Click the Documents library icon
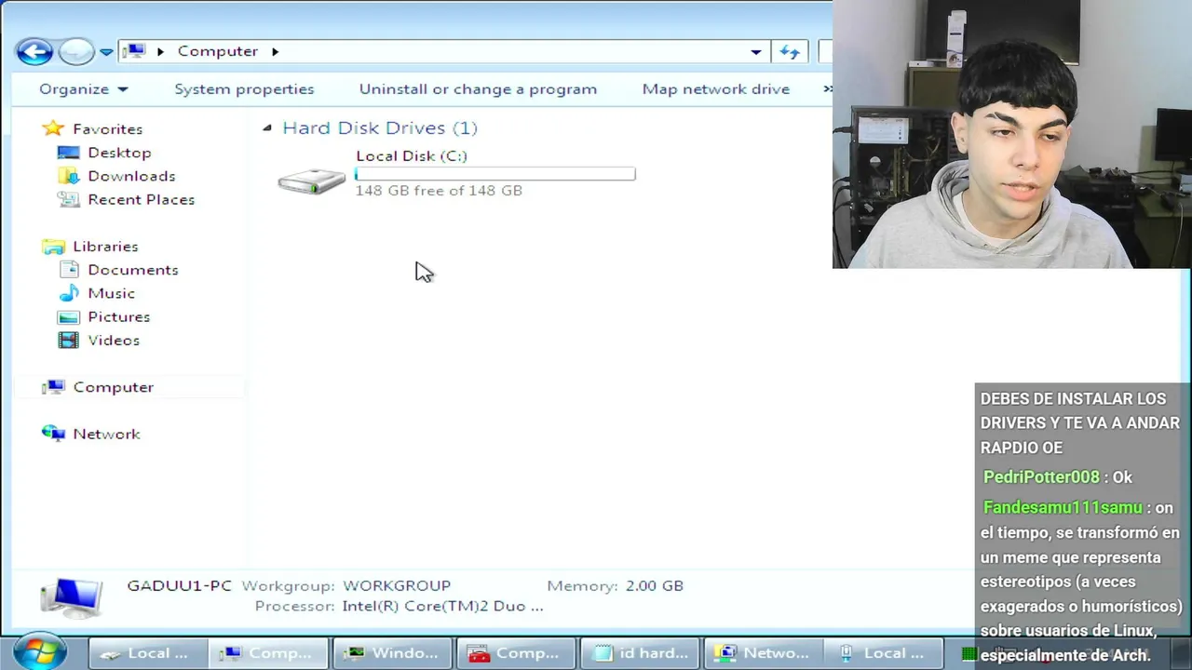 [x=69, y=270]
